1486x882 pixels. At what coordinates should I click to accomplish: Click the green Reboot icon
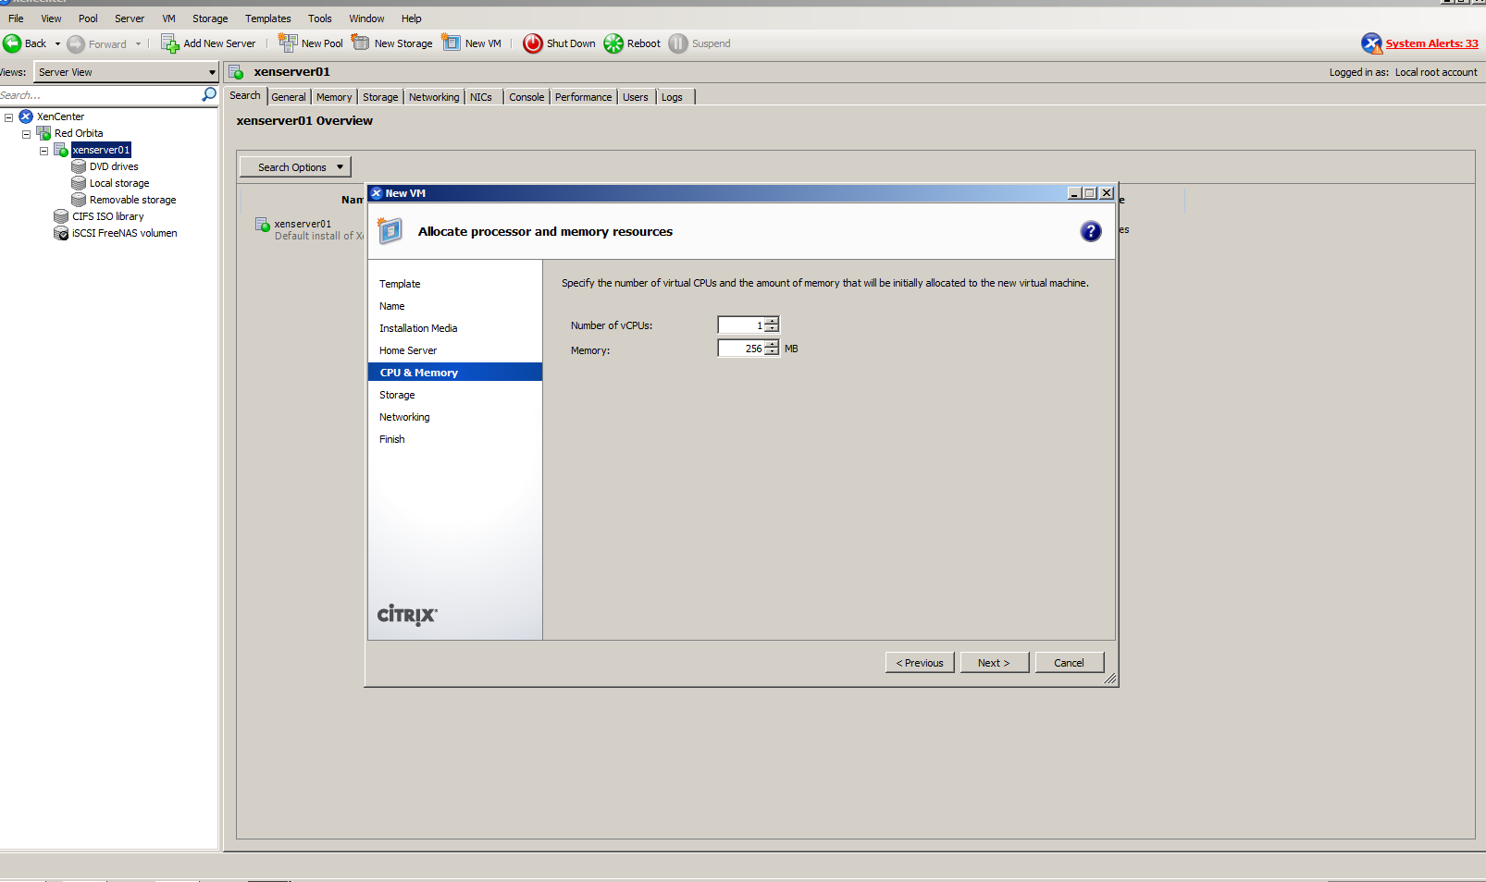point(613,43)
